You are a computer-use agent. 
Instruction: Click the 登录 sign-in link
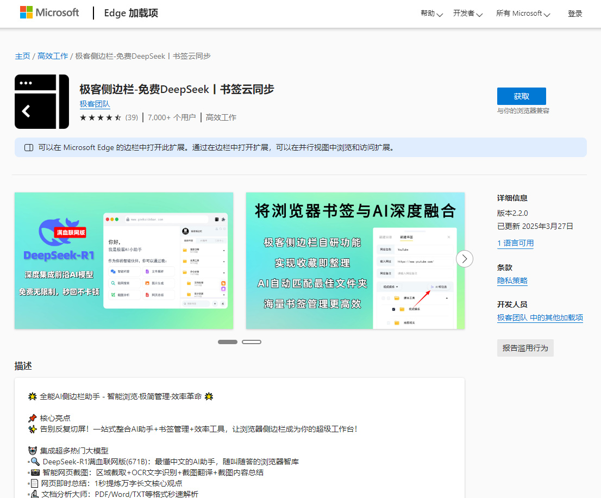point(575,14)
